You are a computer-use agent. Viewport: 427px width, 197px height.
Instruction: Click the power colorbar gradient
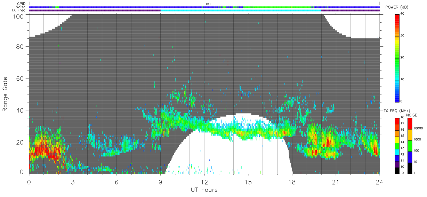(x=398, y=58)
